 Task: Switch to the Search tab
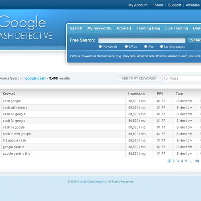point(76,28)
